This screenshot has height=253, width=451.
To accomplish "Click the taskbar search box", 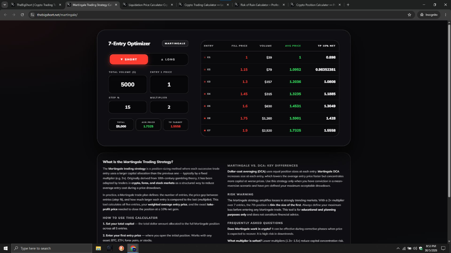I will [51, 248].
